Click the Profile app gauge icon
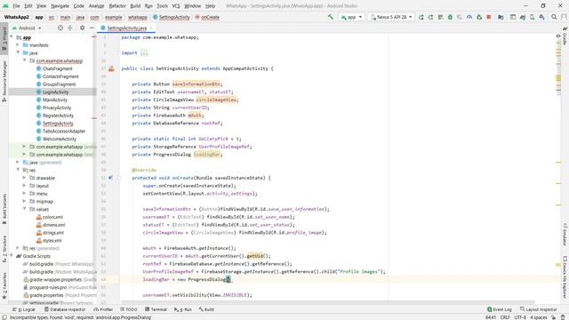This screenshot has height=320, width=569. point(469,17)
